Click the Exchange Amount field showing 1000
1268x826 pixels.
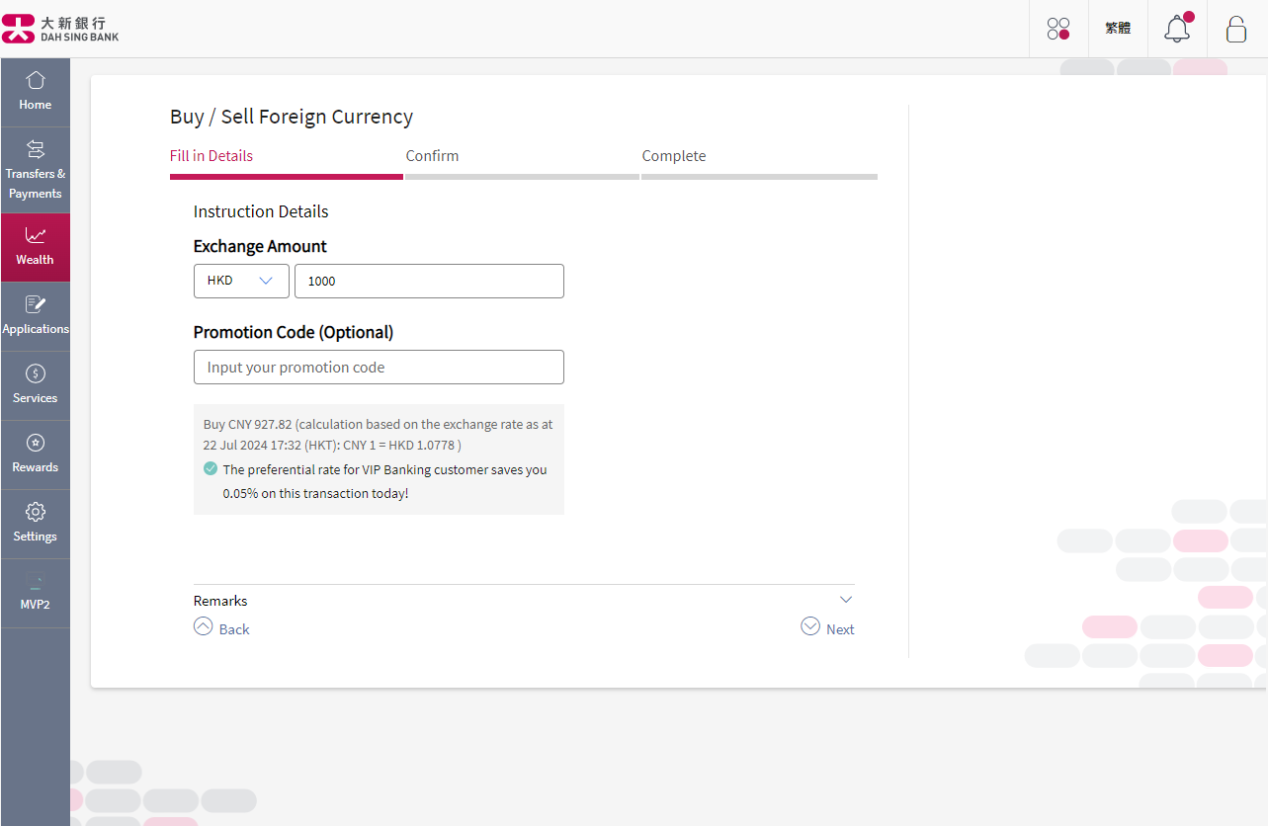coord(429,281)
